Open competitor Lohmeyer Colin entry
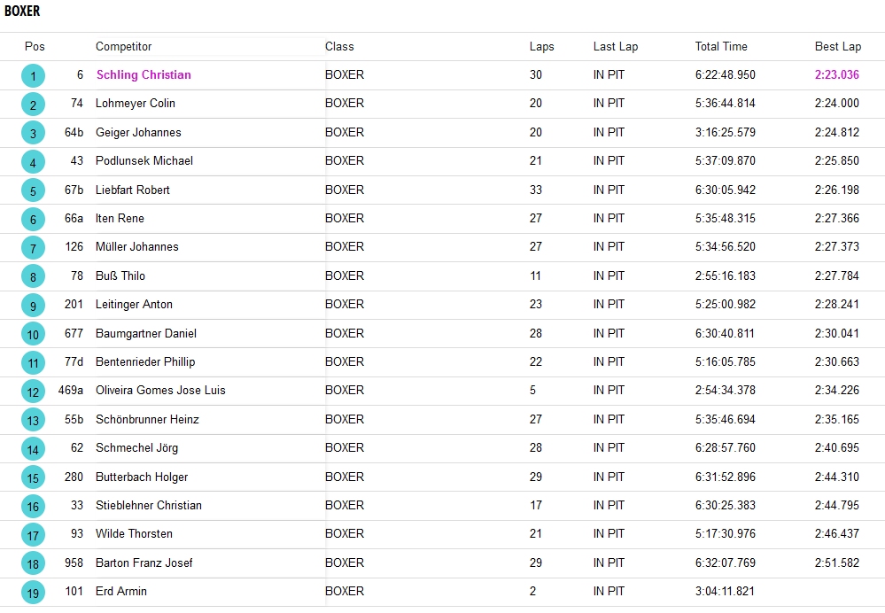This screenshot has width=885, height=613. pyautogui.click(x=135, y=104)
